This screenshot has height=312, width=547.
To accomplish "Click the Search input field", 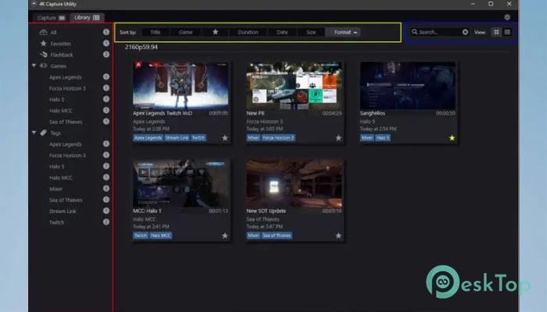I will click(x=439, y=32).
